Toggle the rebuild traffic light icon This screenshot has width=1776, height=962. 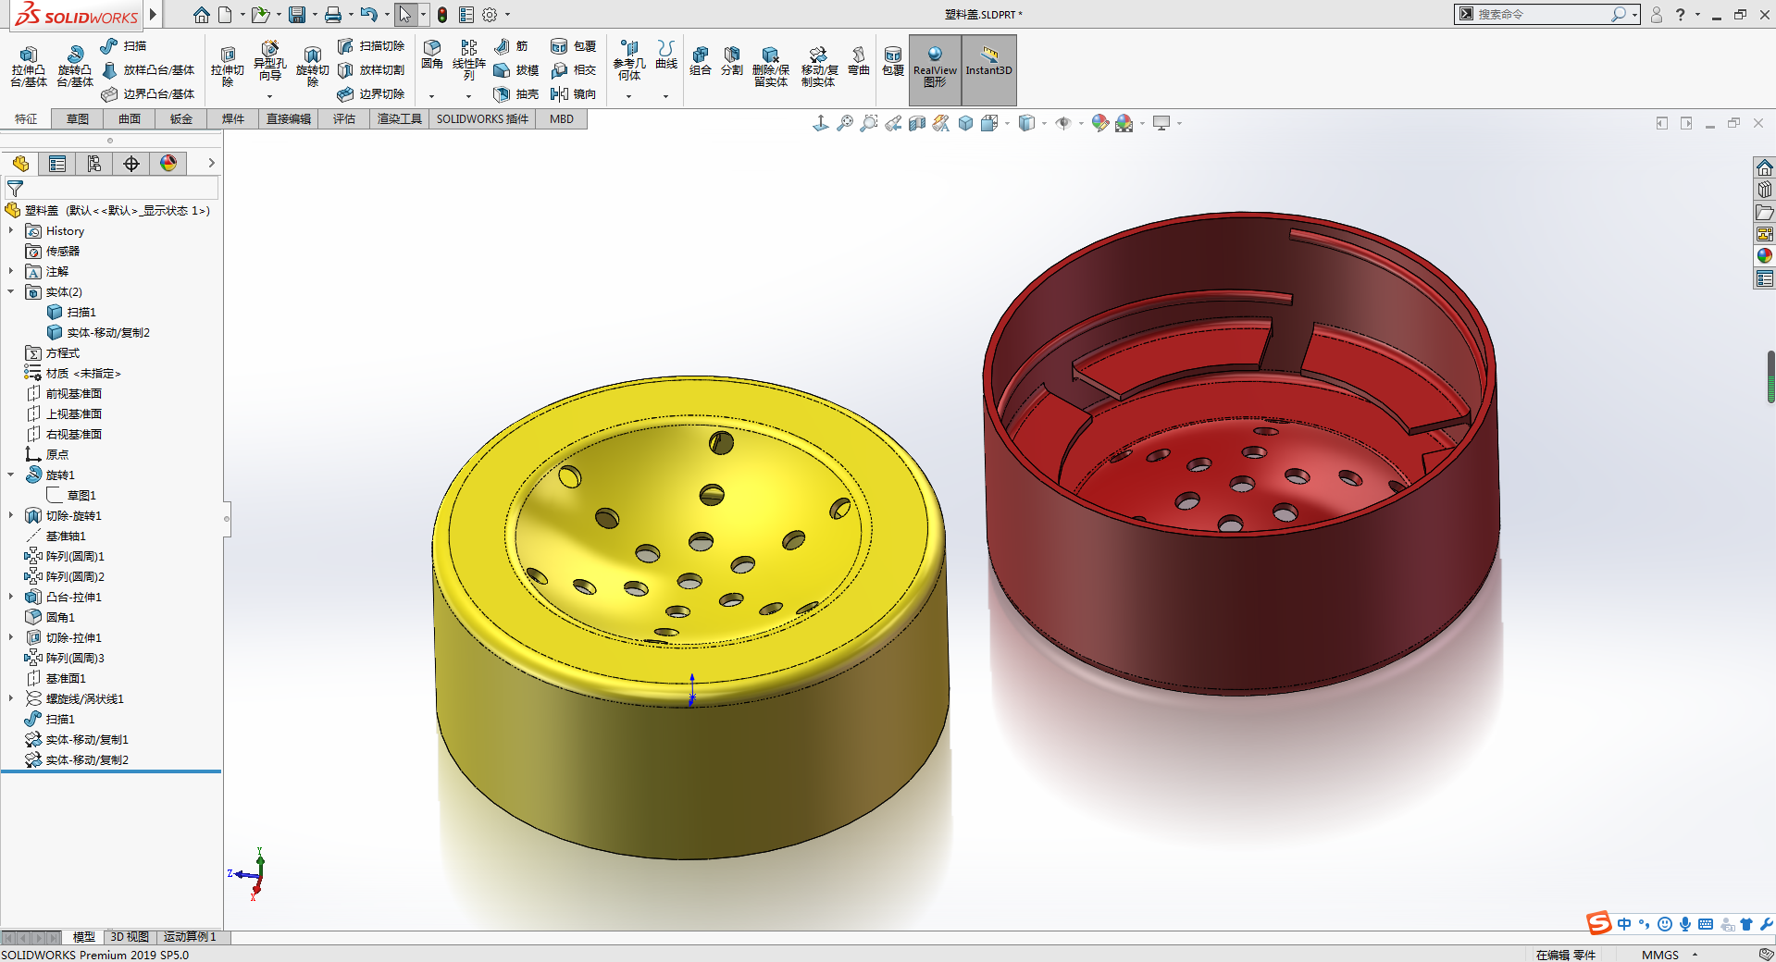[442, 15]
